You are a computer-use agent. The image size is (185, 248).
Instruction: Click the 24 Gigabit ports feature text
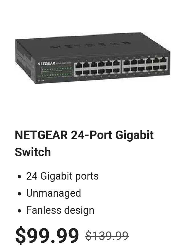click(62, 176)
